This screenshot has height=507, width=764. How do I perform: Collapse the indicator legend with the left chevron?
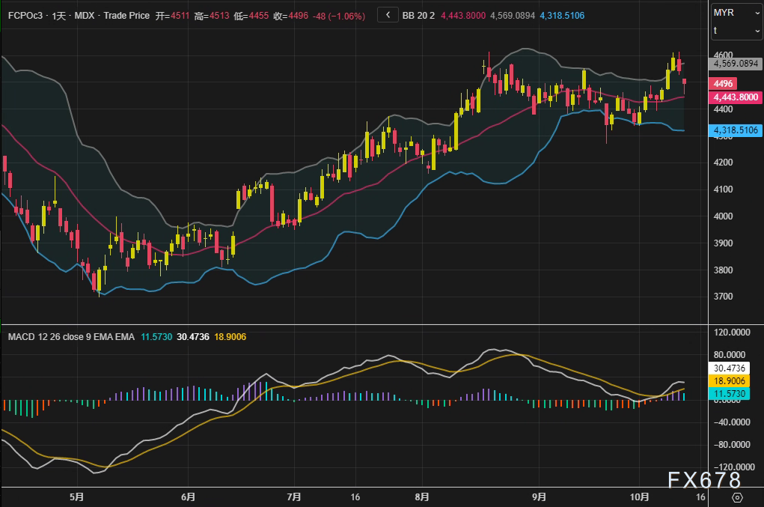[388, 15]
